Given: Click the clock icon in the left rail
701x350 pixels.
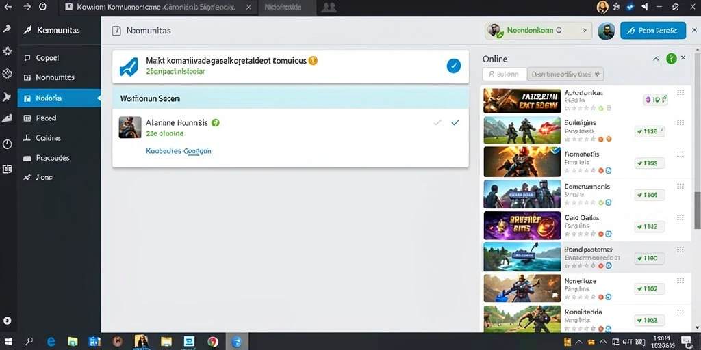Looking at the screenshot, I should pos(7,144).
